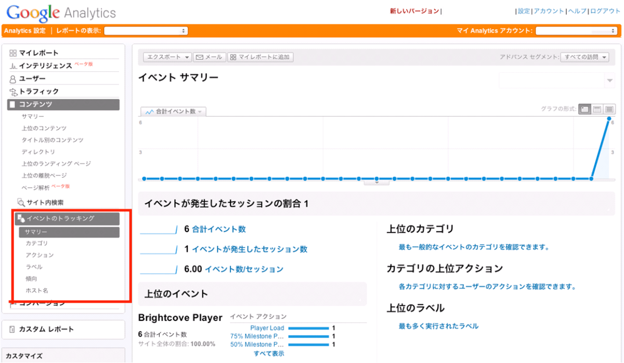This screenshot has width=624, height=363.
Task: Select カテゴリ under イベントのトラッキング
Action: (36, 243)
